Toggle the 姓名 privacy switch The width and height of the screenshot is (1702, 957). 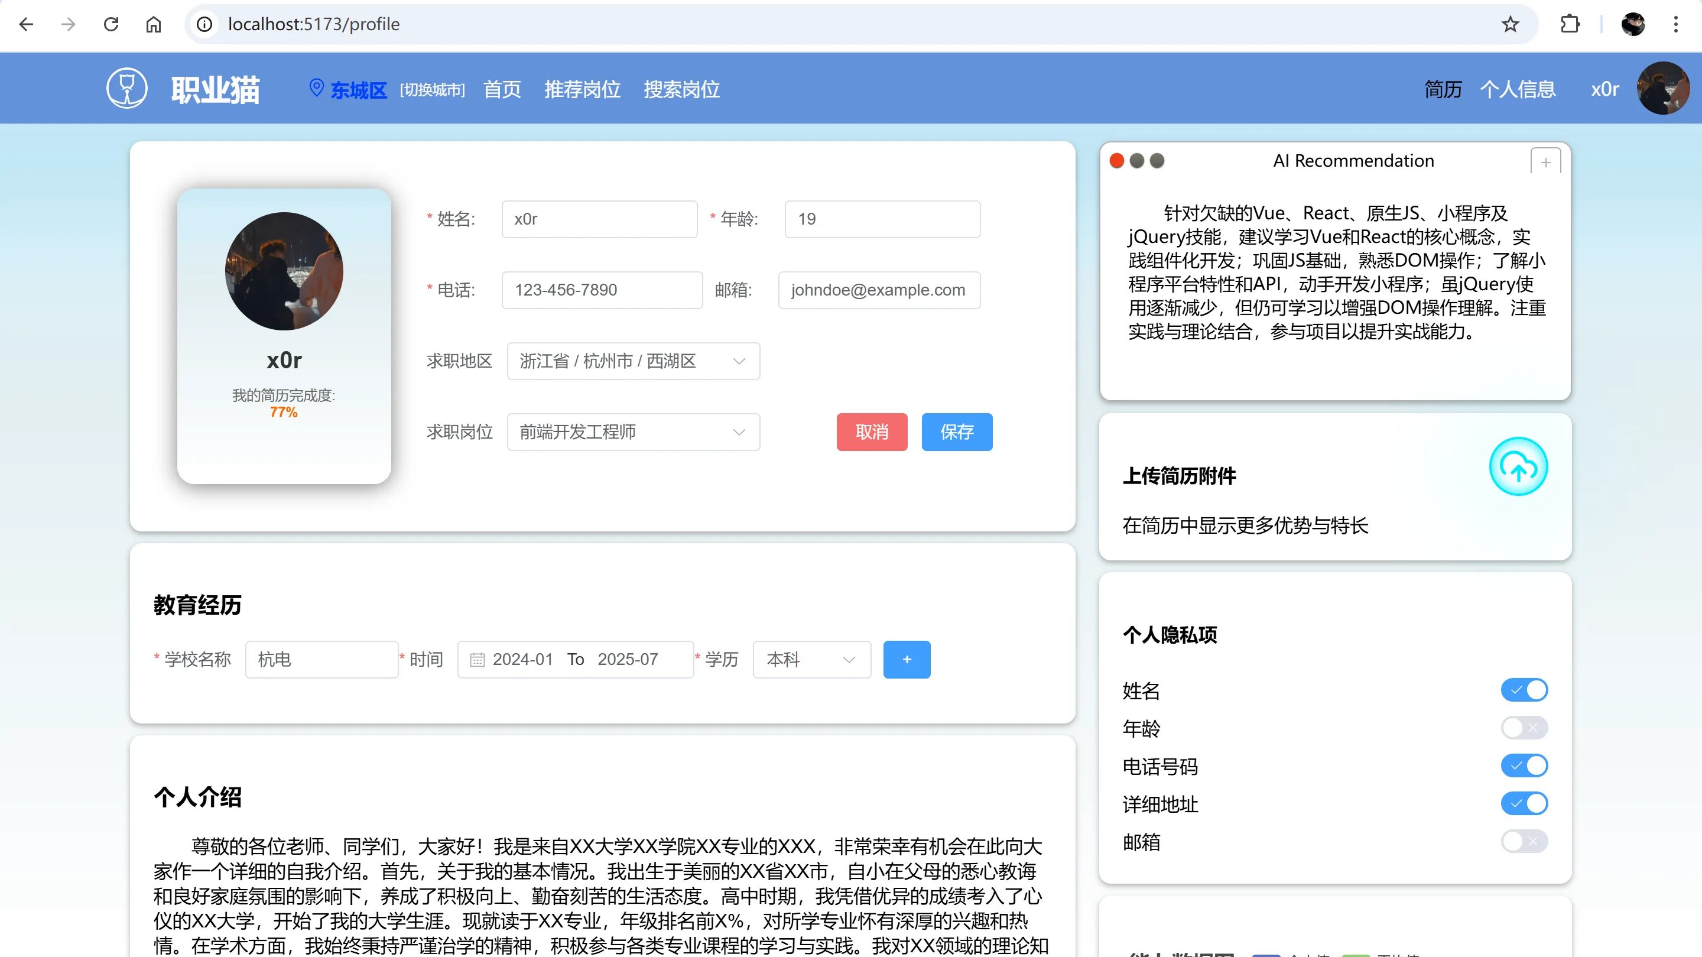click(1524, 690)
